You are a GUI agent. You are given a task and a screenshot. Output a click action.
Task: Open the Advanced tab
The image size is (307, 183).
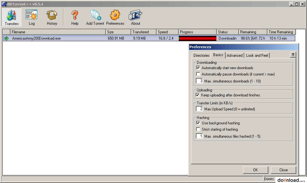click(234, 56)
